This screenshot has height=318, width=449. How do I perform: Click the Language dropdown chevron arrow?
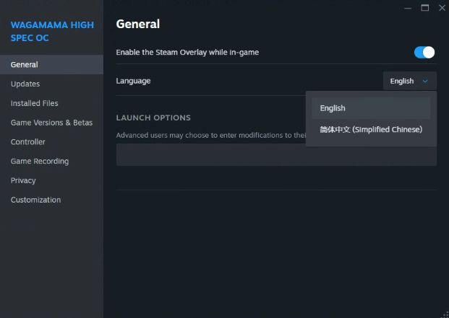point(425,81)
